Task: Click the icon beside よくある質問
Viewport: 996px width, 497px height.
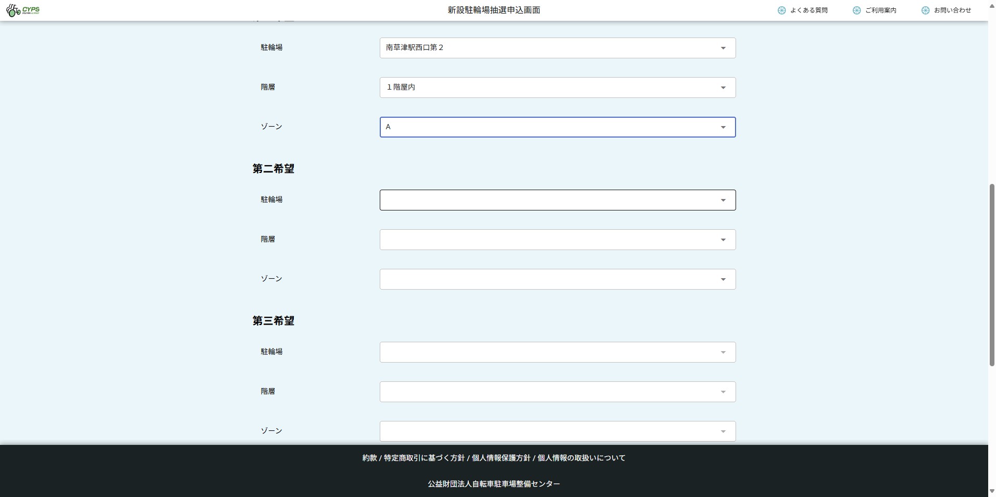Action: click(x=781, y=10)
